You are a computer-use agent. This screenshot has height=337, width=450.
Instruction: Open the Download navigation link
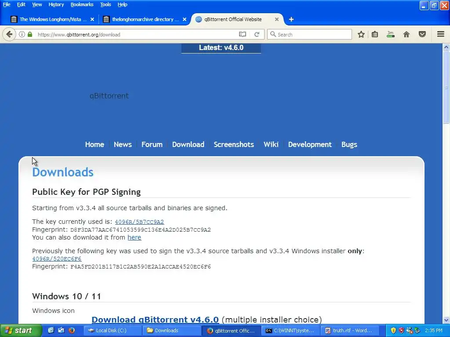(x=188, y=144)
